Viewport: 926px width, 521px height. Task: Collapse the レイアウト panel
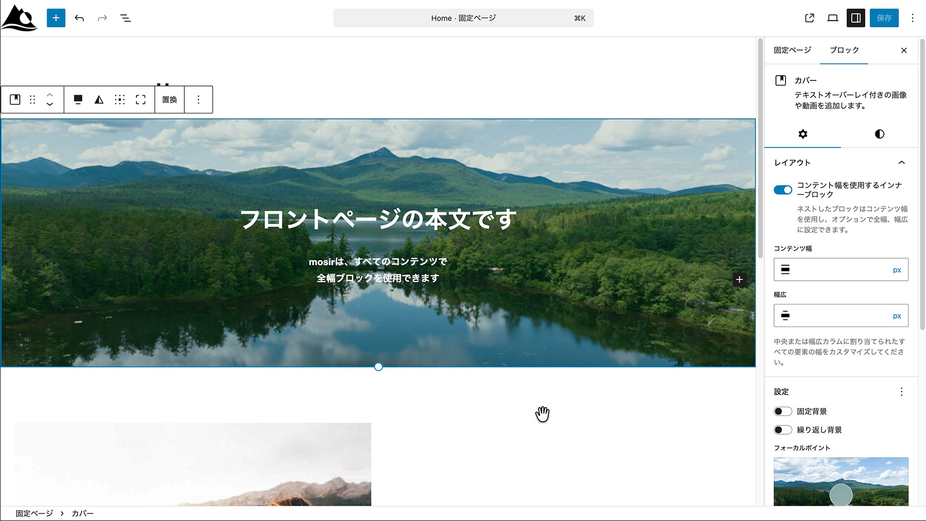coord(901,163)
